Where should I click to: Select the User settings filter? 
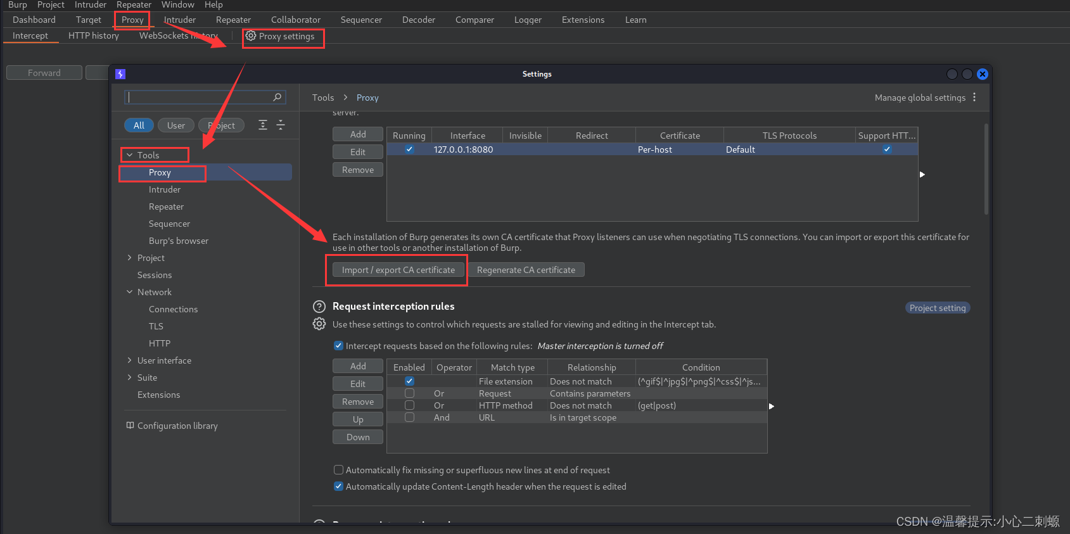coord(176,125)
